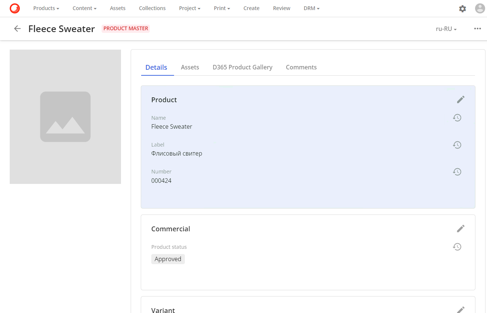Viewport: 487px width, 313px height.
Task: Edit the Commercial section with pencil icon
Action: tap(460, 229)
